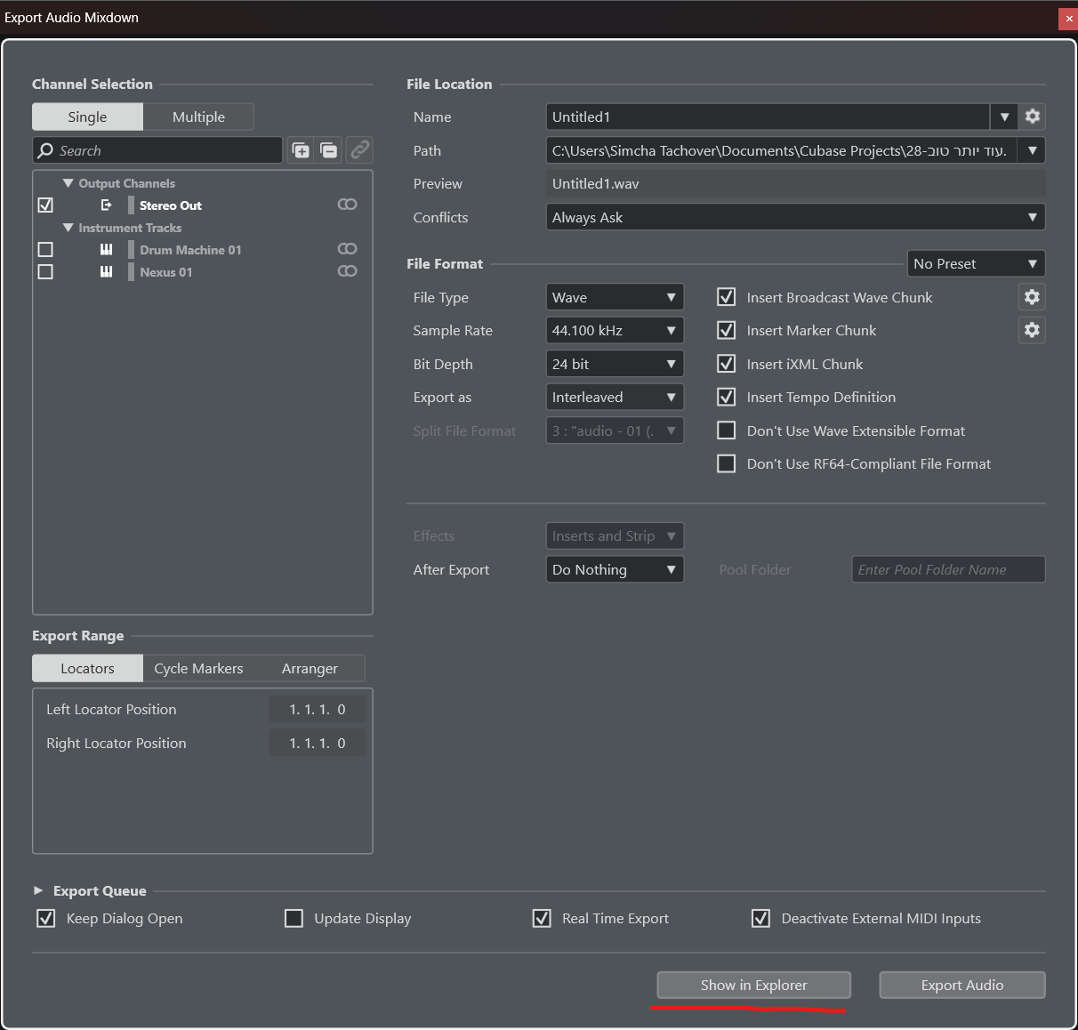
Task: Select the Locators export range tab
Action: (x=87, y=668)
